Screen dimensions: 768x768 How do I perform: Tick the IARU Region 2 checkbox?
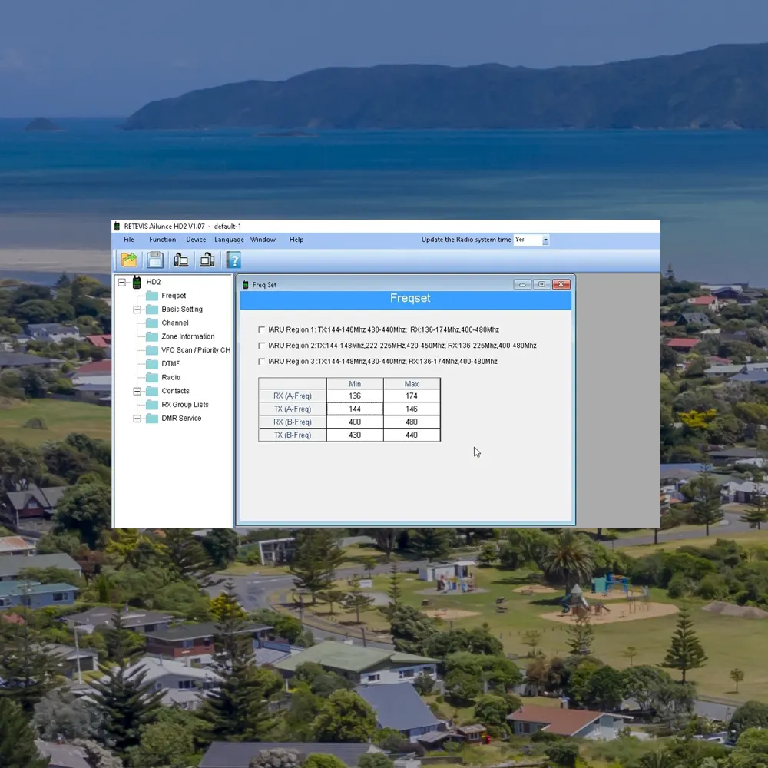click(x=262, y=346)
